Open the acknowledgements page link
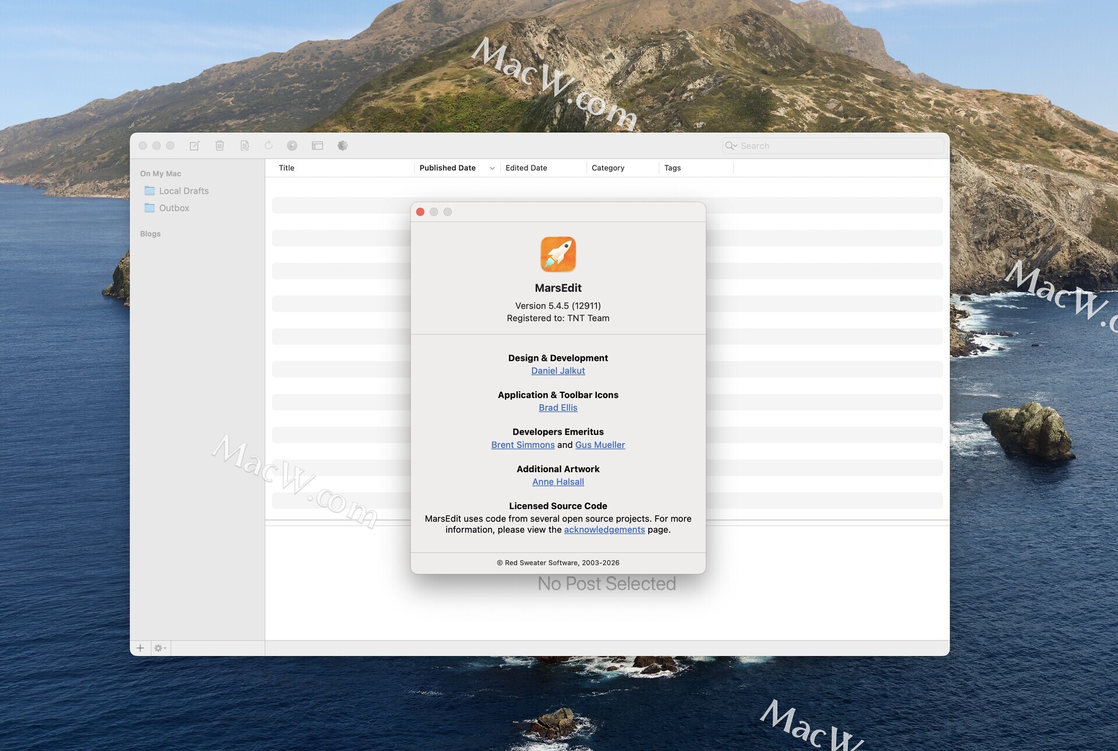1118x751 pixels. click(x=604, y=530)
